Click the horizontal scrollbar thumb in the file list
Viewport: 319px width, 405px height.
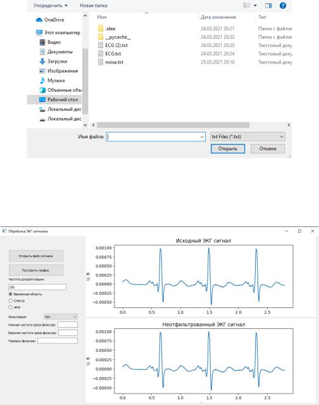click(173, 125)
